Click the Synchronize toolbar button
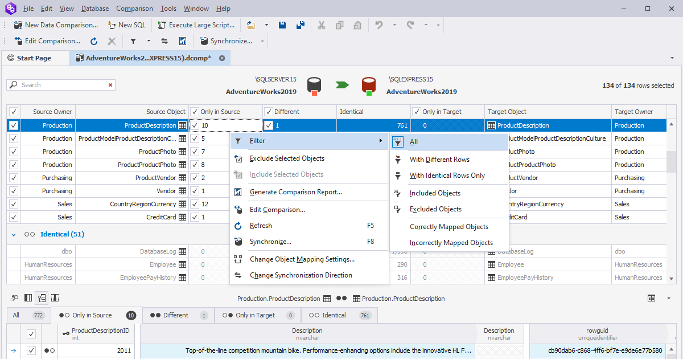Viewport: 683px width, 359px height. 225,41
